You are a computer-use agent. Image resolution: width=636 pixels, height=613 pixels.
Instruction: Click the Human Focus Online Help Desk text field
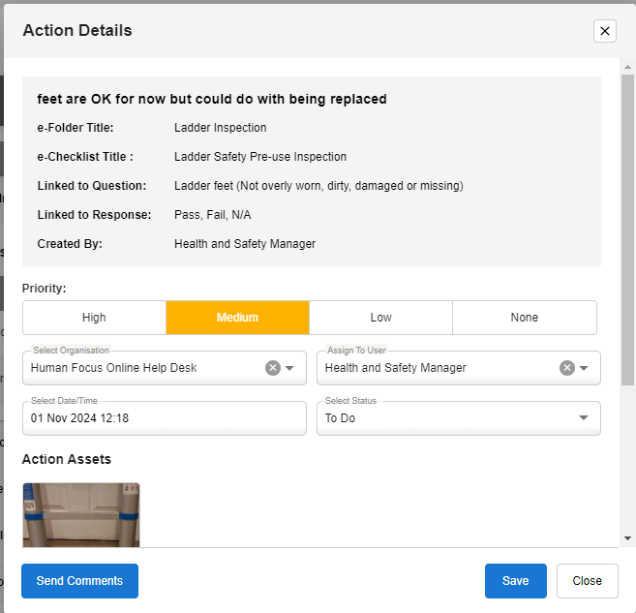tap(140, 368)
